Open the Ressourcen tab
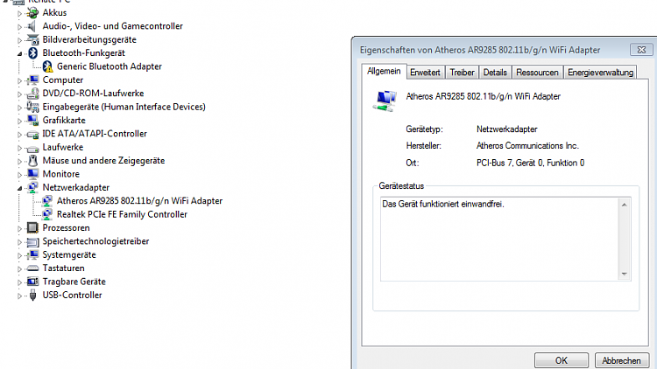This screenshot has height=369, width=657. [x=537, y=73]
